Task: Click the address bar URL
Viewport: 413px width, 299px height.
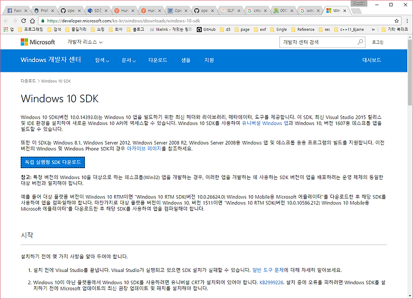Action: click(x=123, y=21)
